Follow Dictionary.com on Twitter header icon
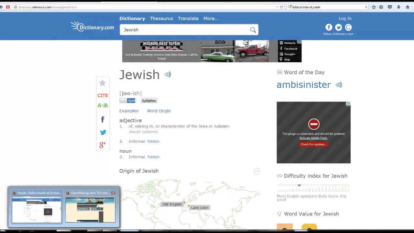 click(x=338, y=28)
